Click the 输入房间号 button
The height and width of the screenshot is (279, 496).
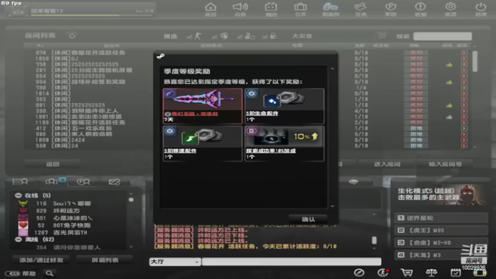pos(445,164)
